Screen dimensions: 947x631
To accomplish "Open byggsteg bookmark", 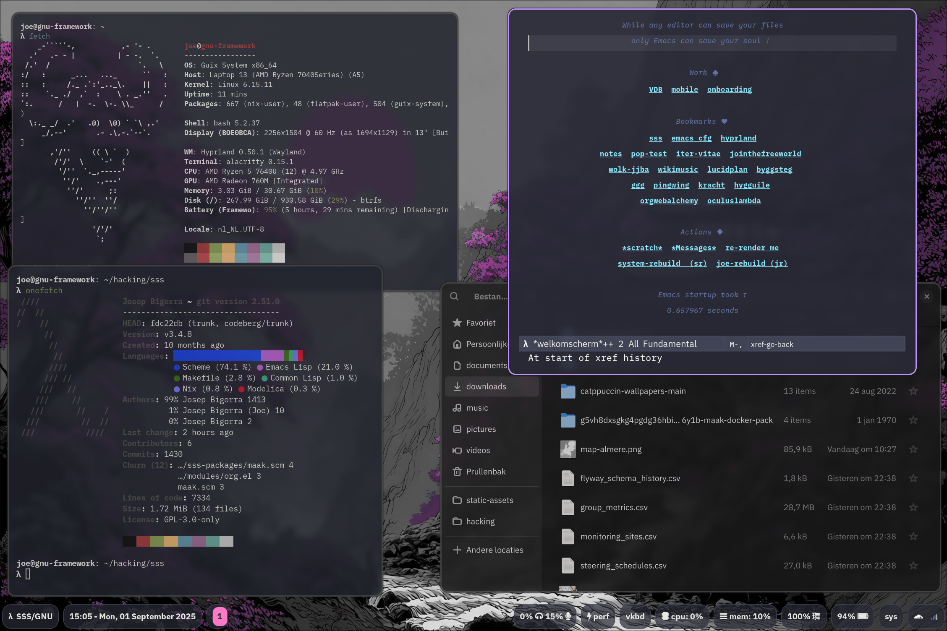I will click(774, 169).
